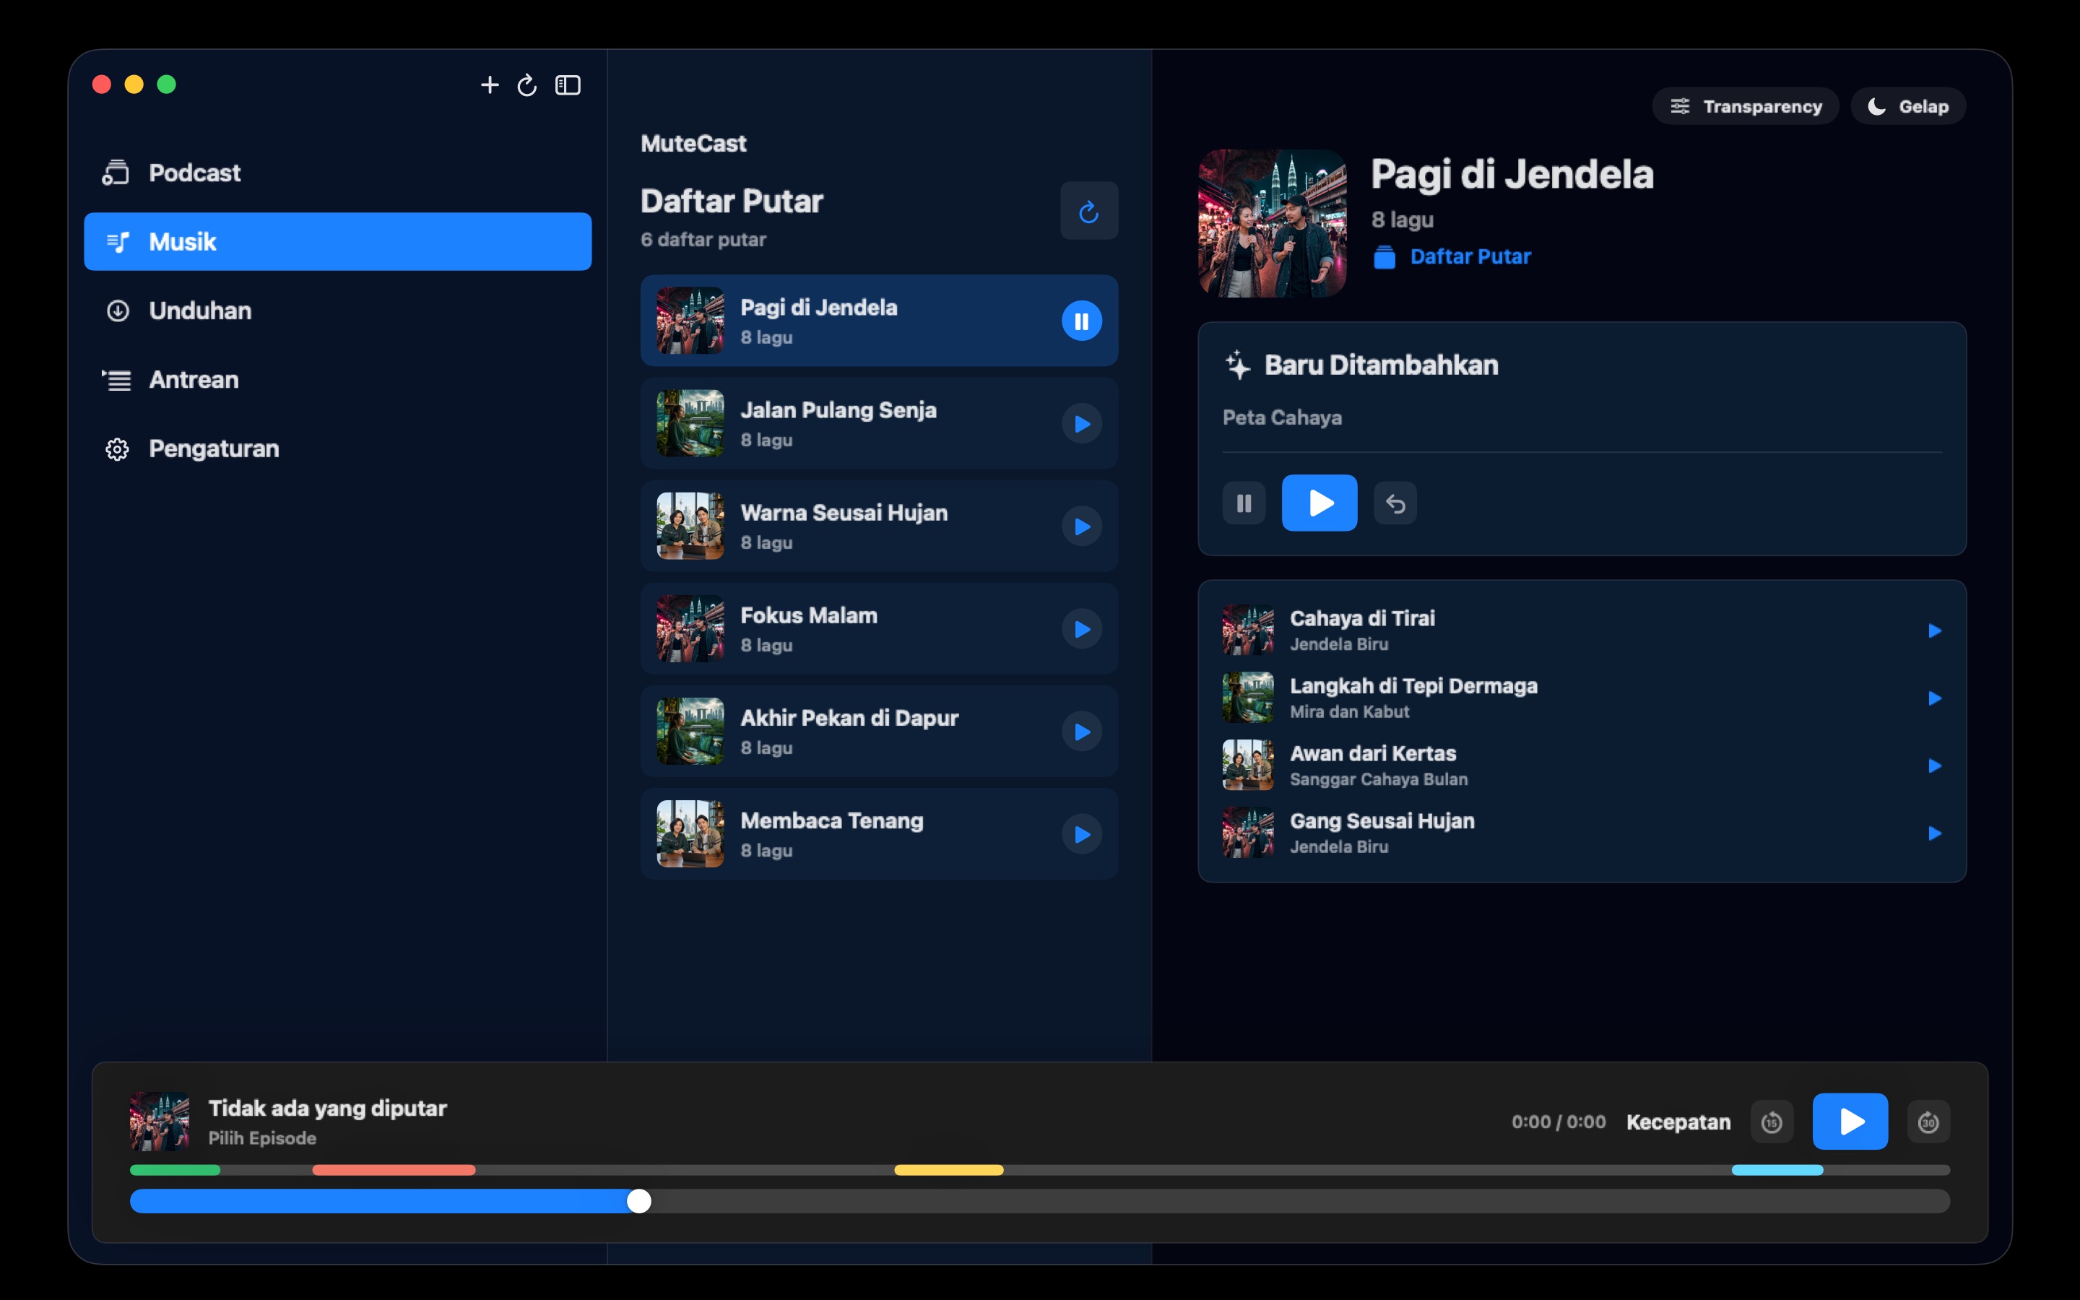This screenshot has height=1300, width=2080.
Task: Play Peta Cahaya in Baru Ditambahkan
Action: click(1319, 503)
